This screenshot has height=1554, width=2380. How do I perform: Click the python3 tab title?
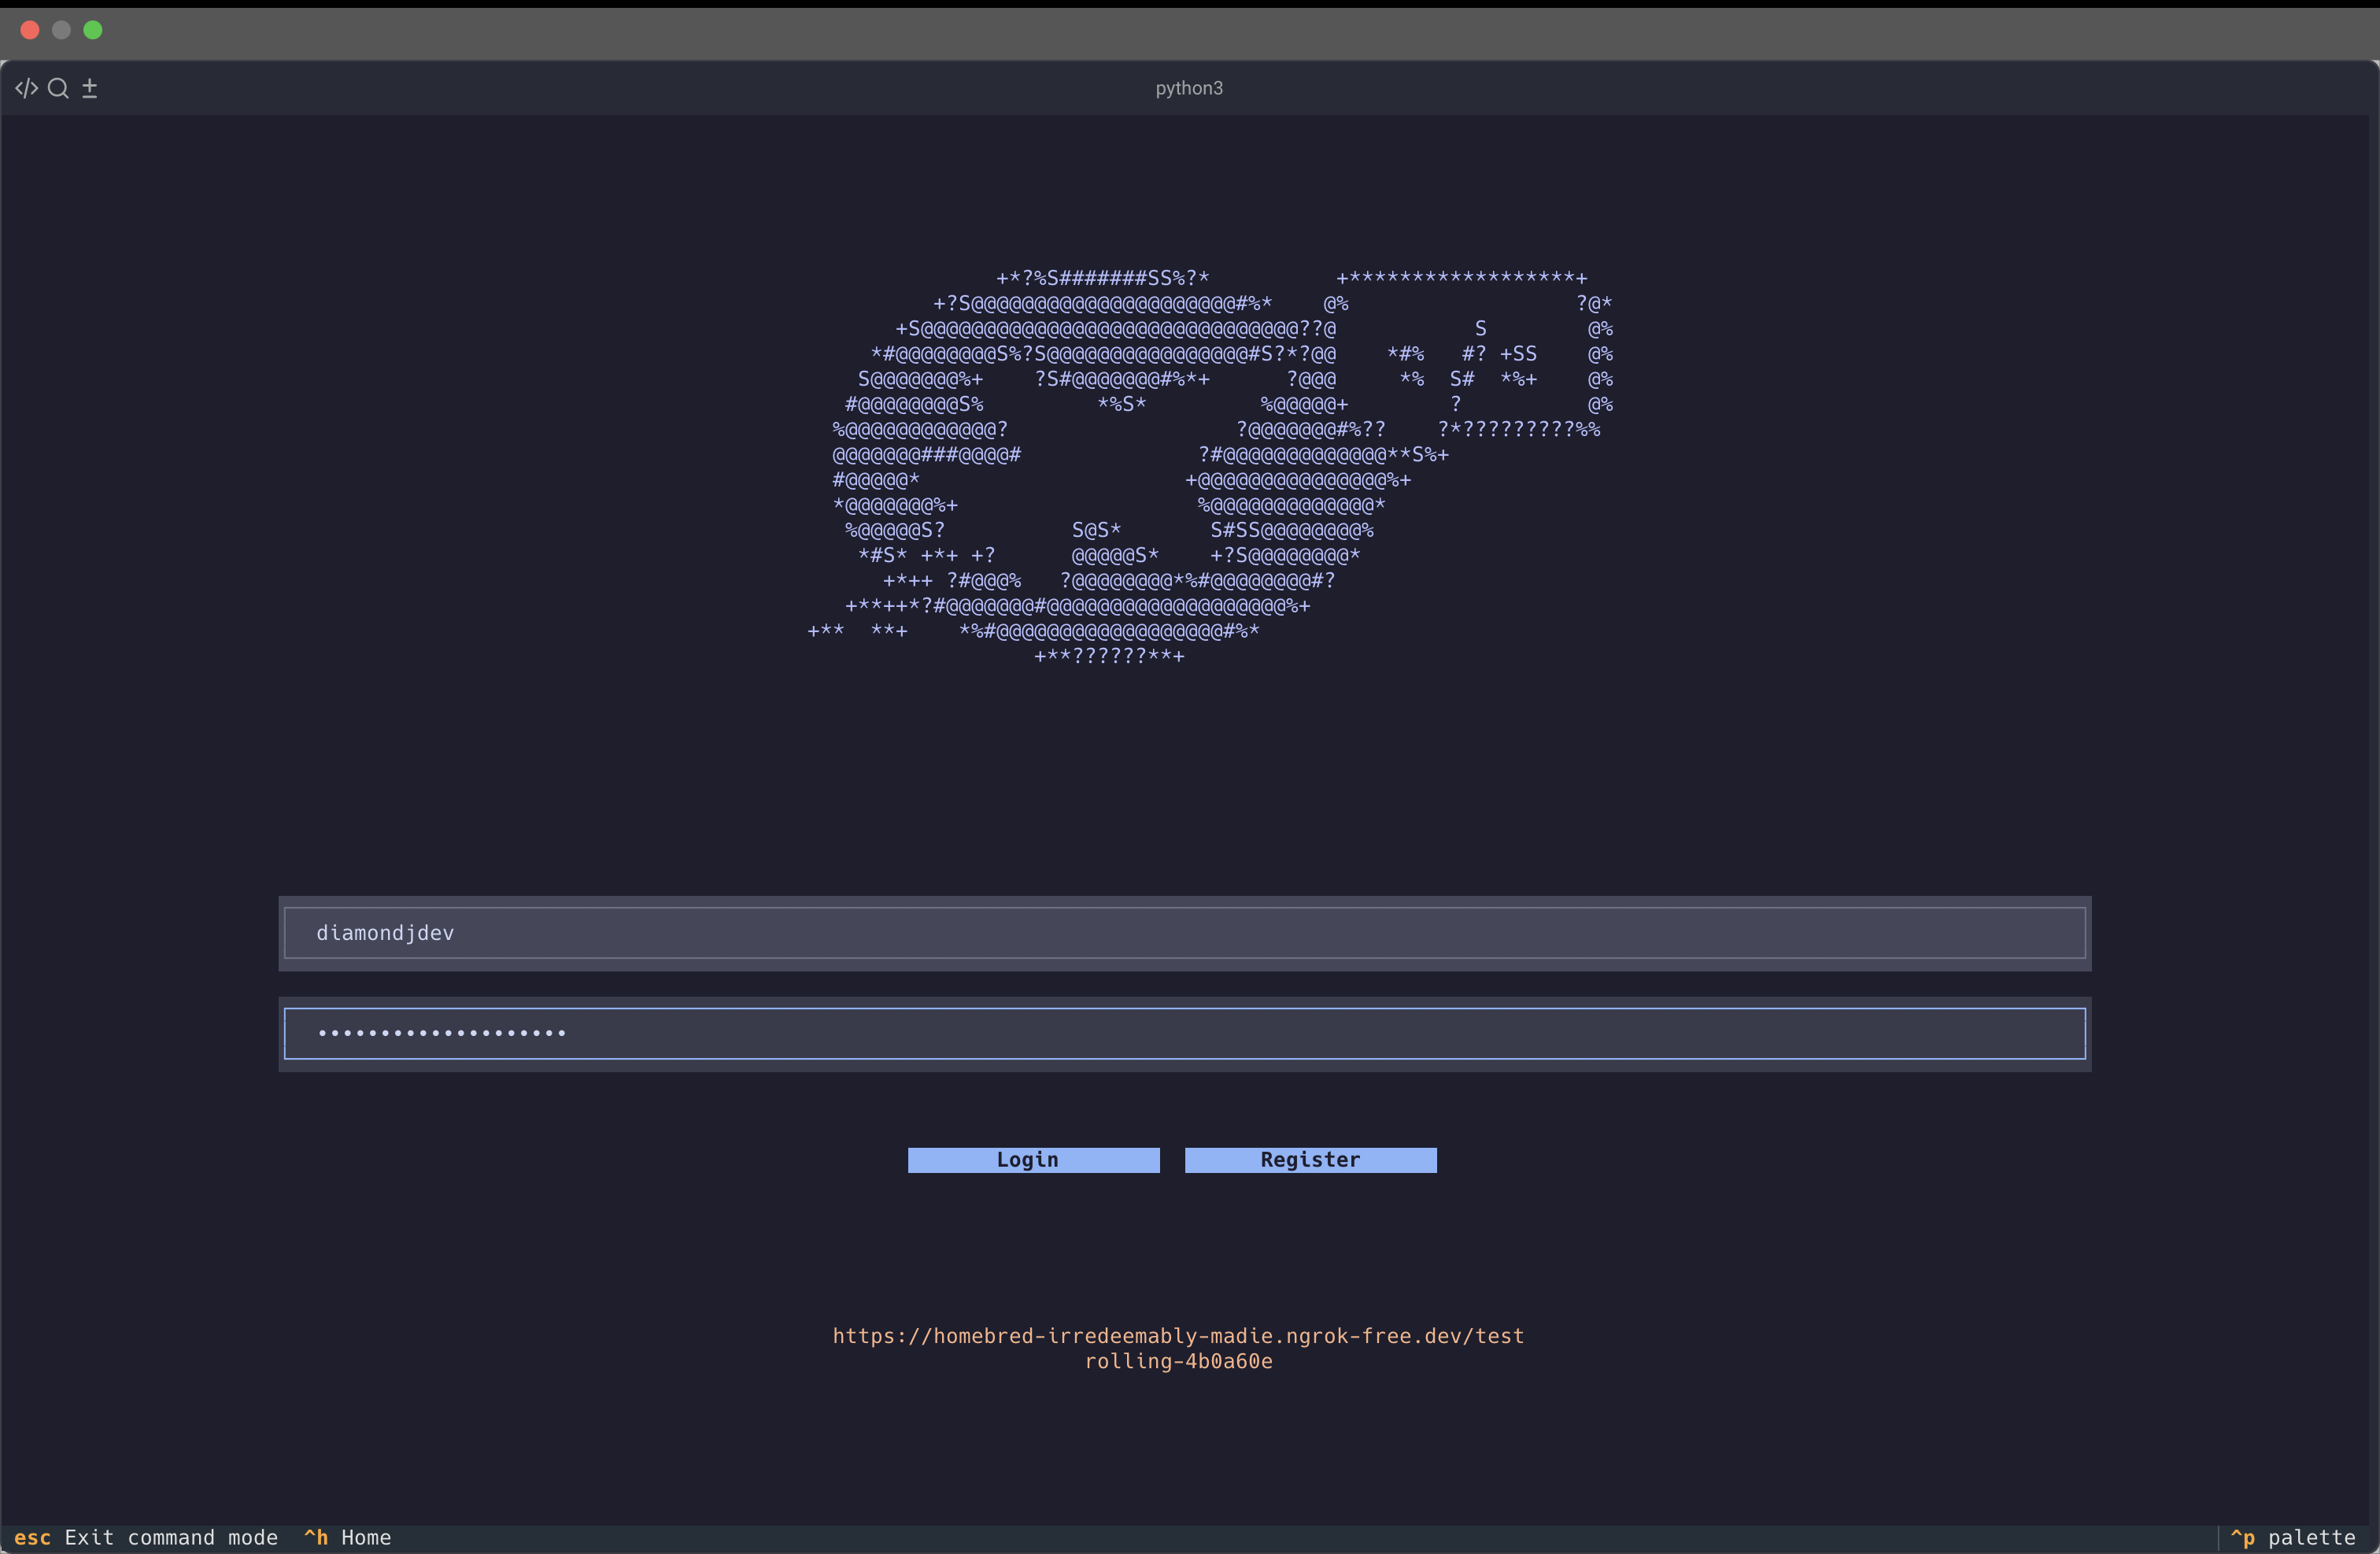click(1189, 88)
